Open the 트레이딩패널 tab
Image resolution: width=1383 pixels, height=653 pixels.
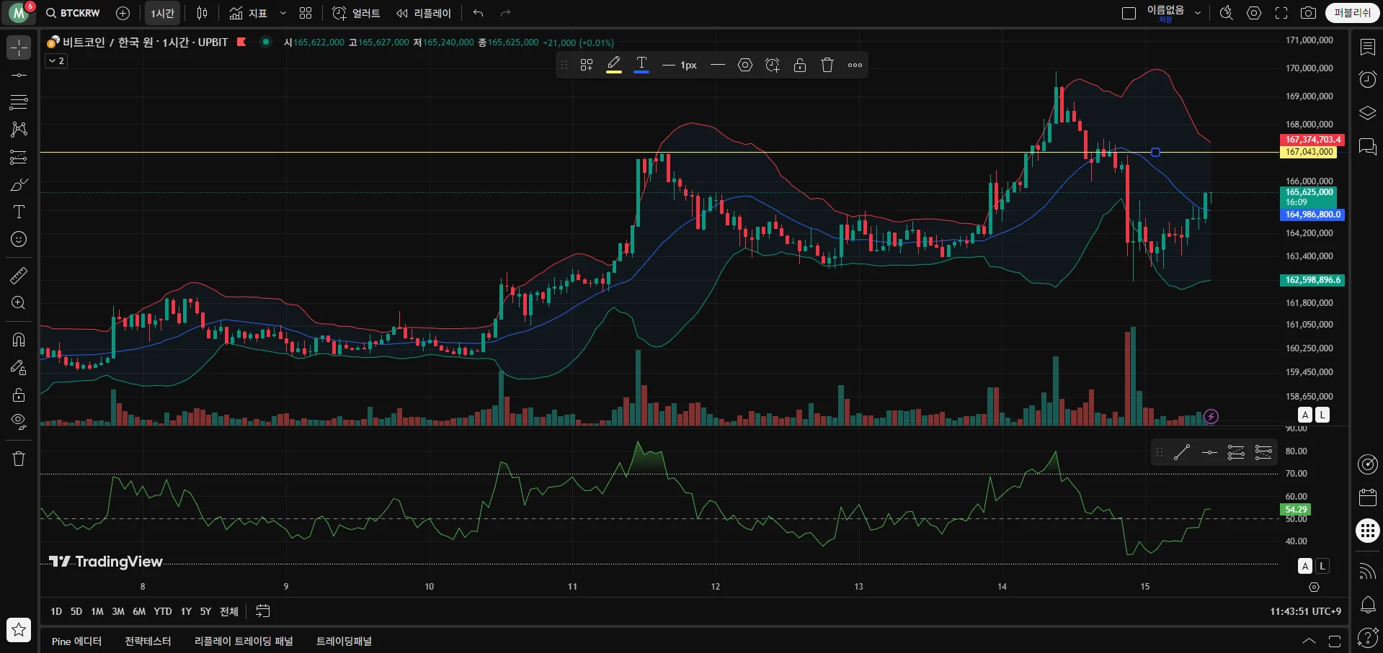(344, 641)
